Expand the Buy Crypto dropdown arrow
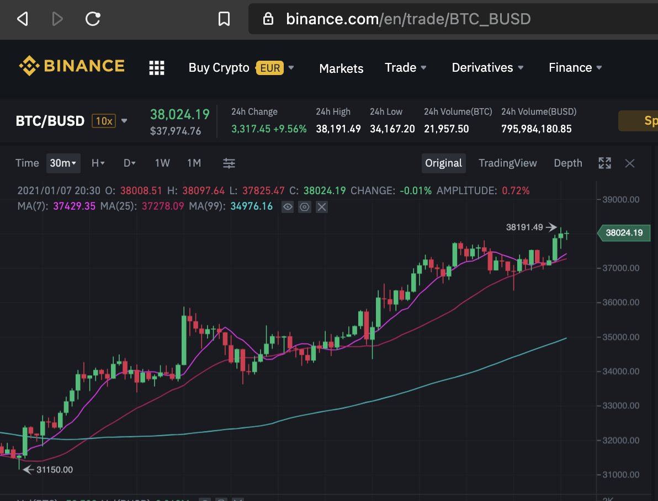This screenshot has width=658, height=501. pos(291,67)
